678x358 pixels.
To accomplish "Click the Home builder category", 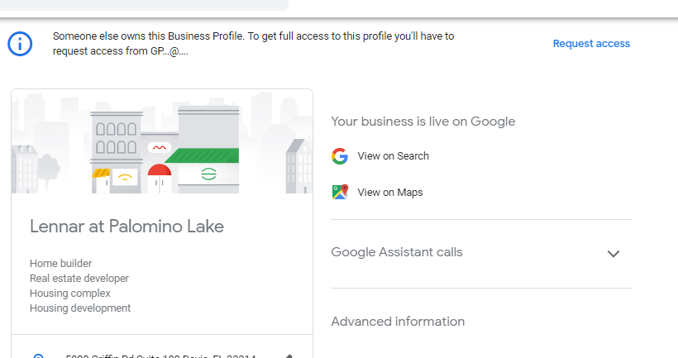I will (60, 263).
